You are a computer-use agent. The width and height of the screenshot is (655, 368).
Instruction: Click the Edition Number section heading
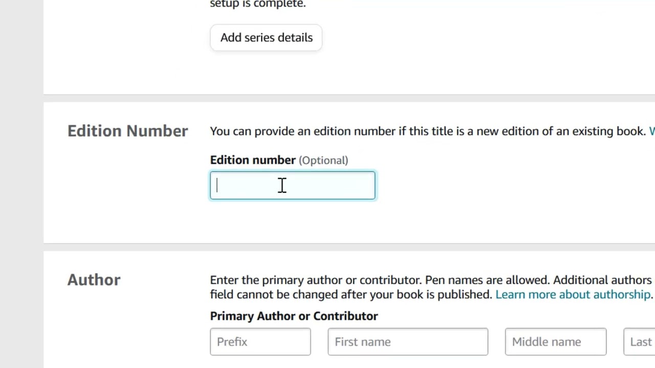pyautogui.click(x=127, y=131)
